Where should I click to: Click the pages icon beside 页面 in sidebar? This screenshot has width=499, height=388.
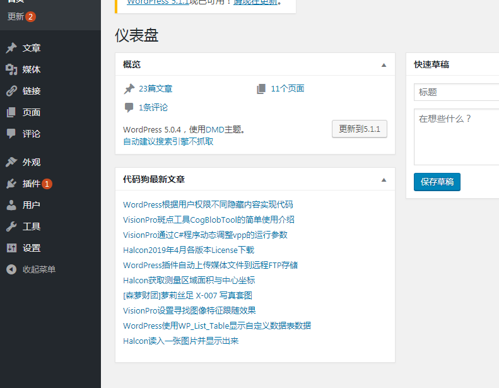[x=11, y=112]
